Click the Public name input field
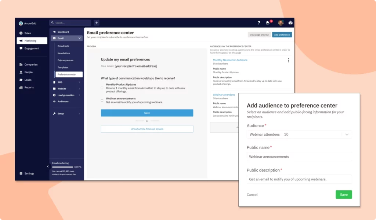The height and width of the screenshot is (220, 376). pos(299,157)
